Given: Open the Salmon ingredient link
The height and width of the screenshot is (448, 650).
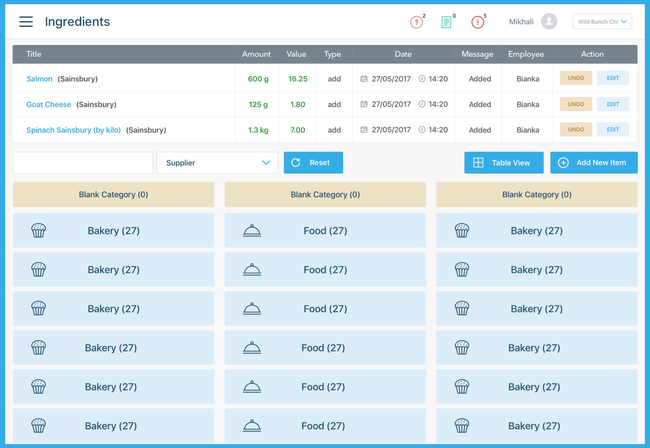Looking at the screenshot, I should click(x=39, y=79).
